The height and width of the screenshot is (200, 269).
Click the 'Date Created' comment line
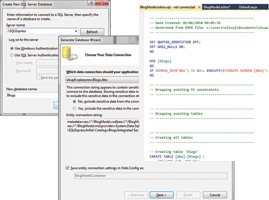click(185, 23)
